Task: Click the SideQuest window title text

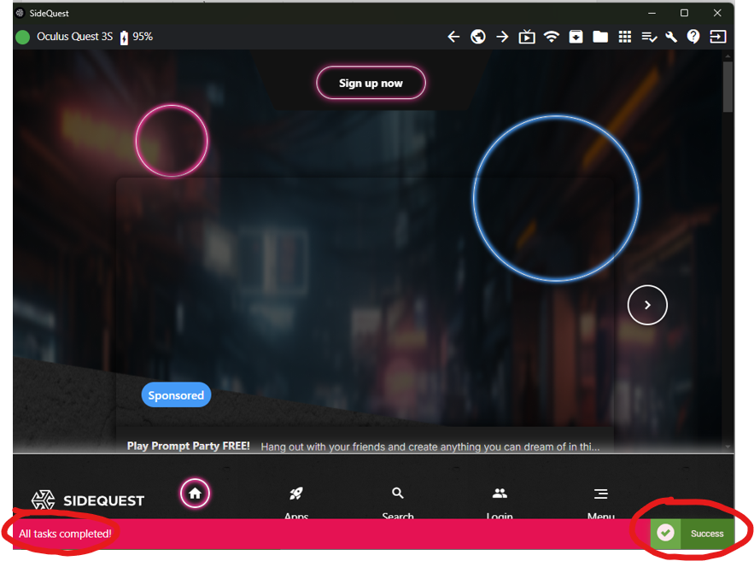Action: [x=49, y=14]
